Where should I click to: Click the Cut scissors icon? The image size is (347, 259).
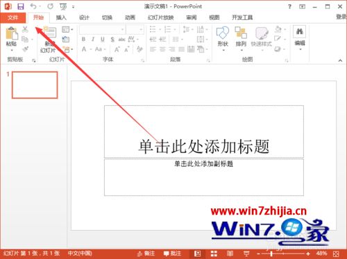click(25, 29)
